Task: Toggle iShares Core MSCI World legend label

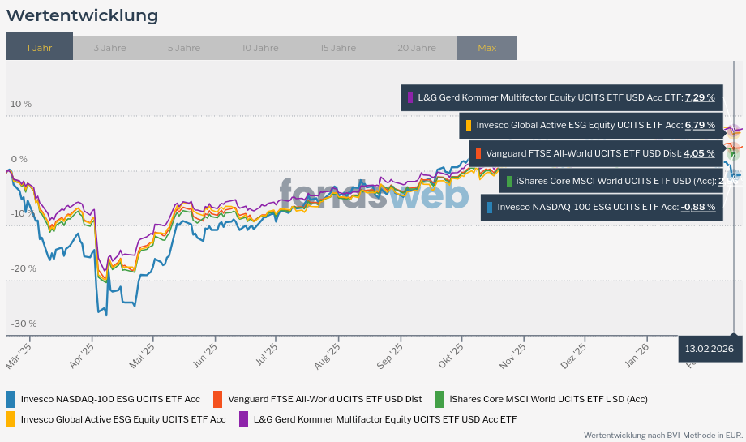Action: pos(549,399)
